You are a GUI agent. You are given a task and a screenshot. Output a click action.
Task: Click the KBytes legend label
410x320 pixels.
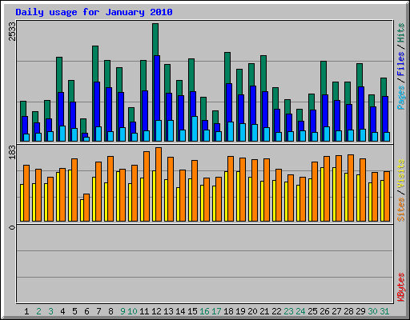(x=400, y=287)
